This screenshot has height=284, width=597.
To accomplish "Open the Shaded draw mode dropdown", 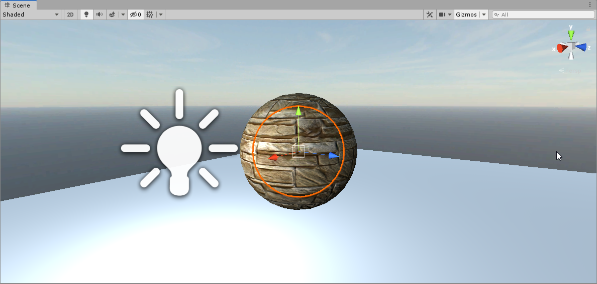I will coord(31,15).
